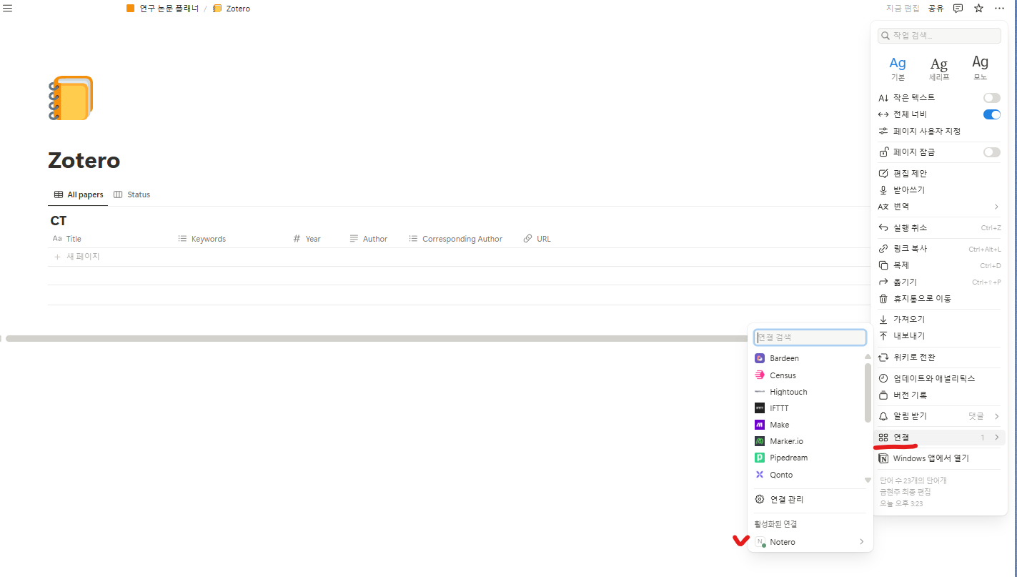Click the CT database title

(59, 221)
